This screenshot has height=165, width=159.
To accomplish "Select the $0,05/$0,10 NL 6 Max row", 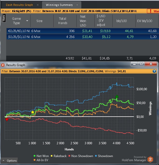I will (83, 37).
